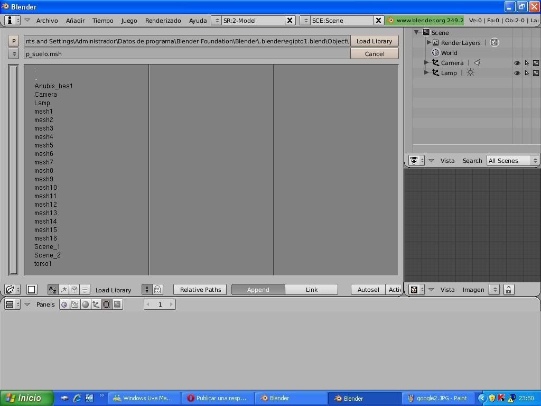Open the Archivo menu

(x=47, y=21)
